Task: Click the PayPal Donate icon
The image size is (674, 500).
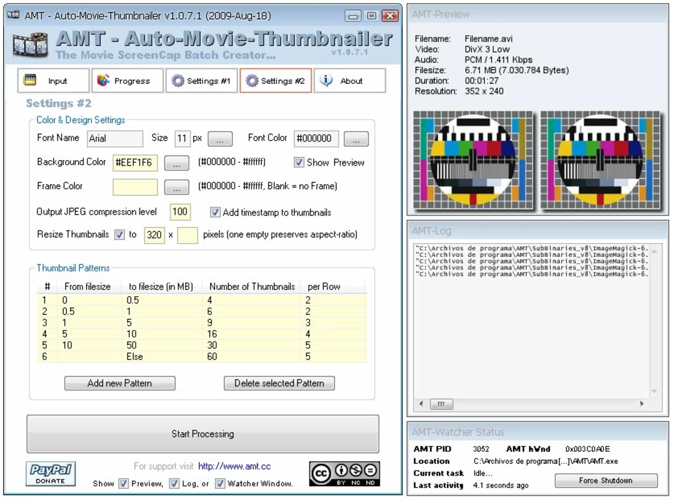Action: (50, 474)
